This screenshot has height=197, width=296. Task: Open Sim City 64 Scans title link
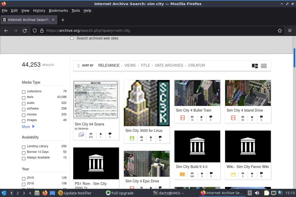point(89,124)
